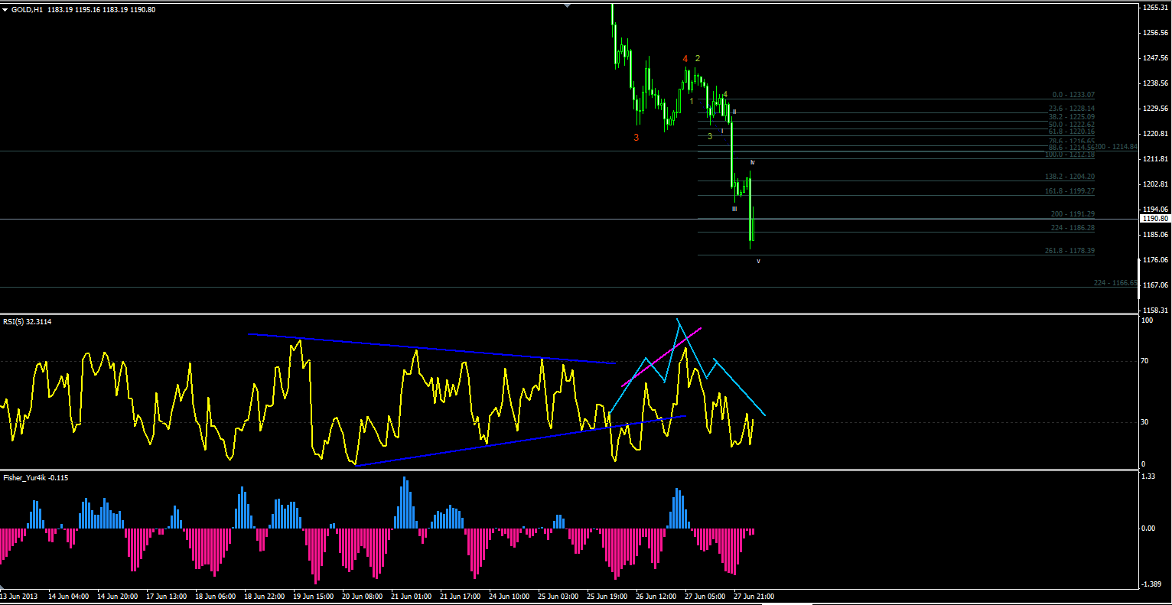
Task: Click the '17 Jun 13:00' time axis label
Action: (x=167, y=596)
